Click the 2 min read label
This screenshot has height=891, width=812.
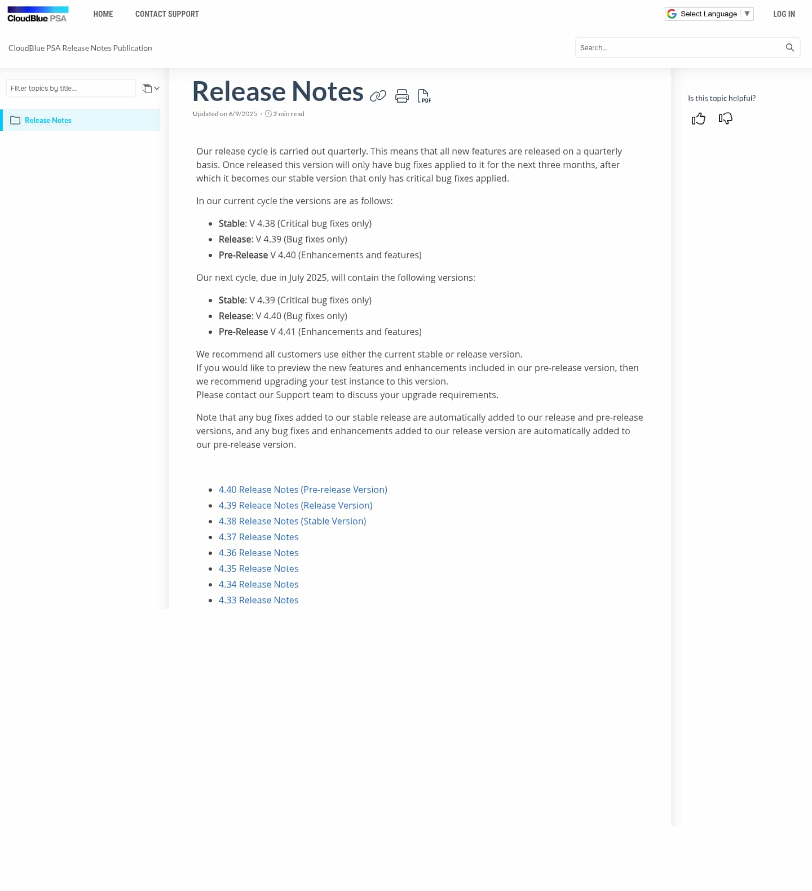coord(289,114)
